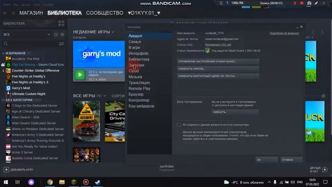Click the microphone tray icon
The width and height of the screenshot is (332, 187).
point(275,182)
